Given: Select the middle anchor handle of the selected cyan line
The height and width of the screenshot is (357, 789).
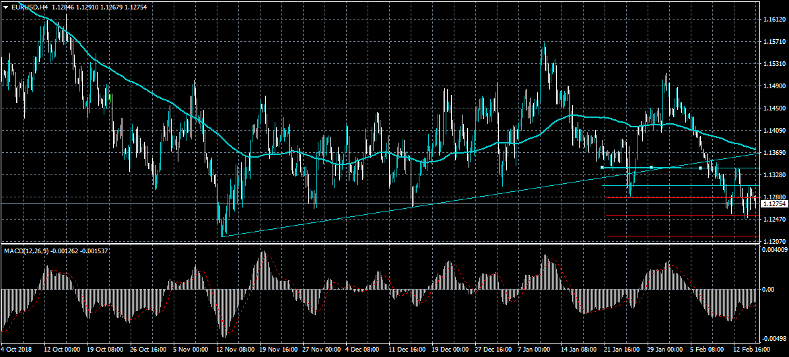Looking at the screenshot, I should (651, 167).
